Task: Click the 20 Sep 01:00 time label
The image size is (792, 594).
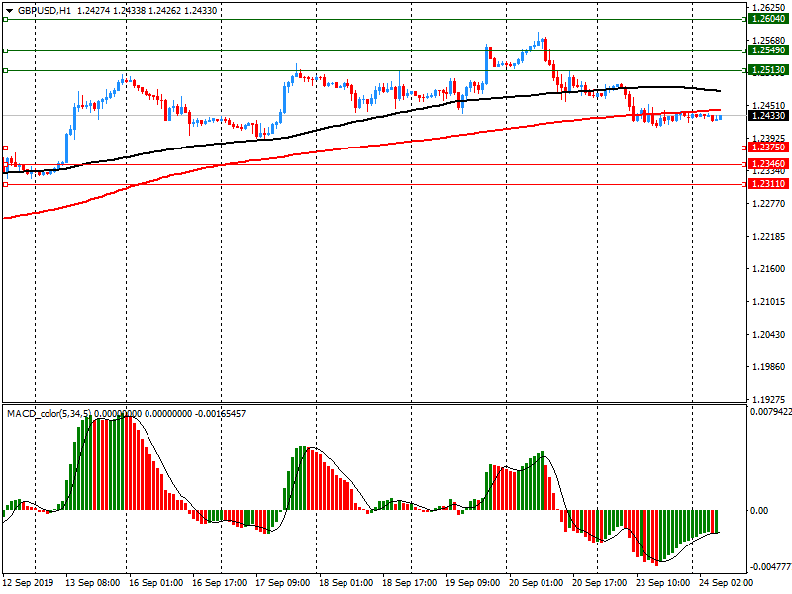Action: click(536, 583)
